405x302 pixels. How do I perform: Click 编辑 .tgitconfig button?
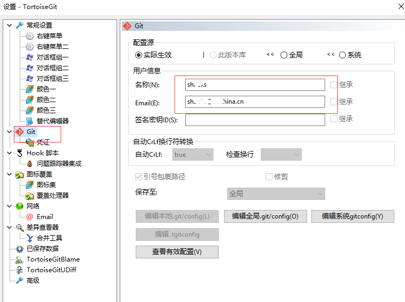coord(177,234)
